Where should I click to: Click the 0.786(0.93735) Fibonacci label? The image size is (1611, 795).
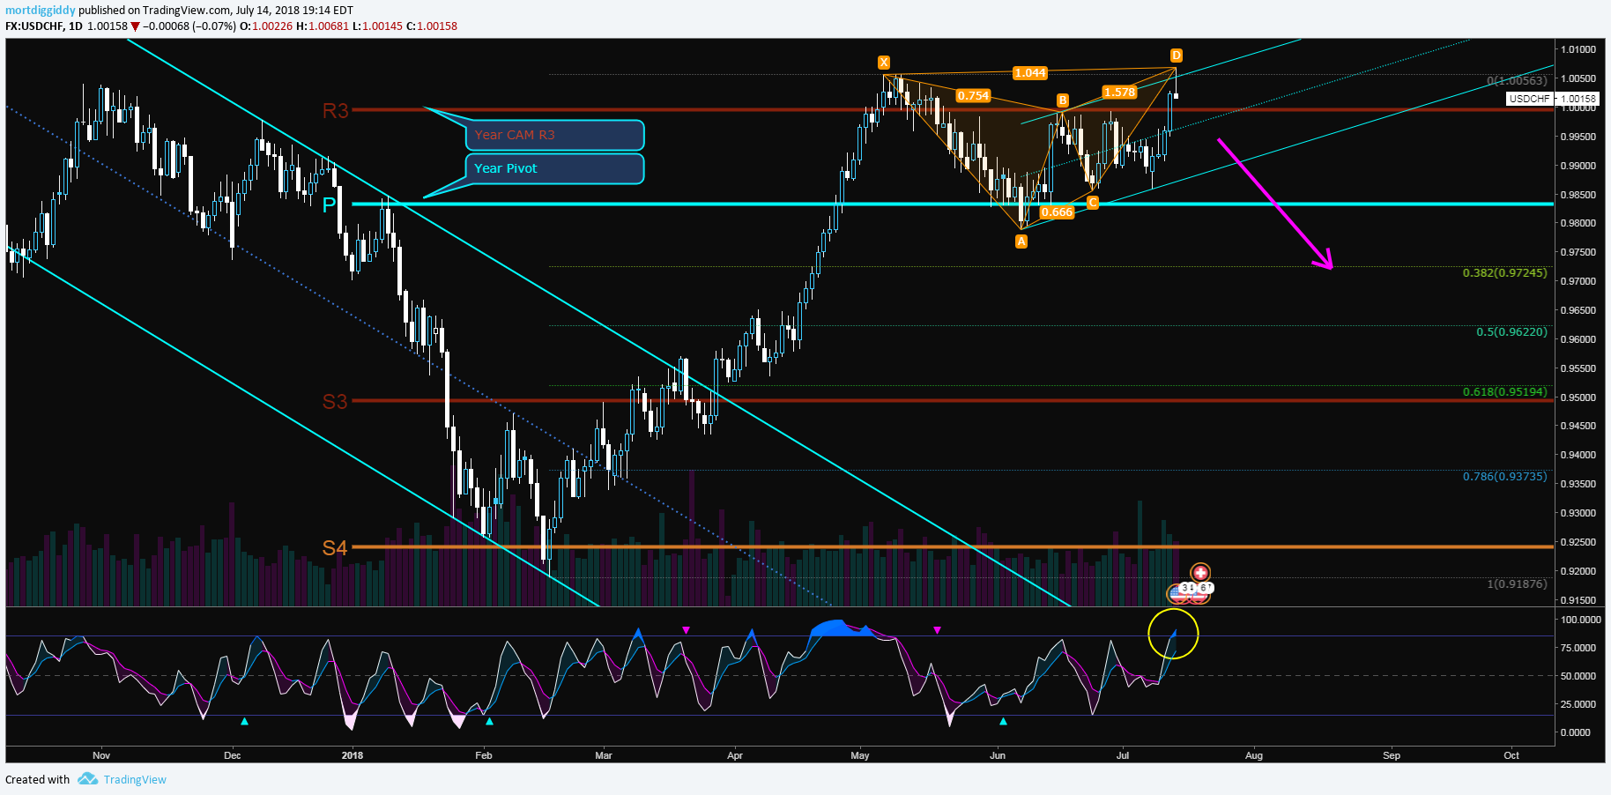coord(1504,476)
